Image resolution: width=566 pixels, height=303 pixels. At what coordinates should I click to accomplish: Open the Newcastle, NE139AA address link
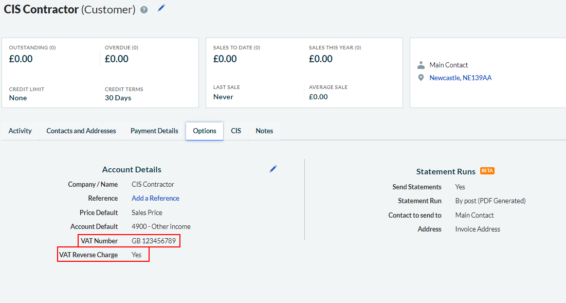pos(460,78)
